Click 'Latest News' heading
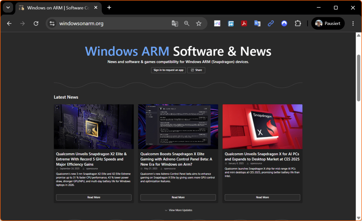 (66, 97)
